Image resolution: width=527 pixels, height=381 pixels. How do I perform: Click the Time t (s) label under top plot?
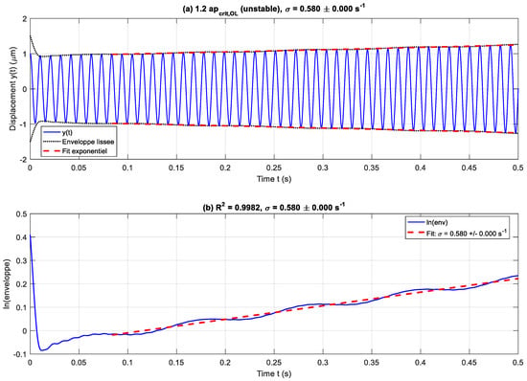274,179
